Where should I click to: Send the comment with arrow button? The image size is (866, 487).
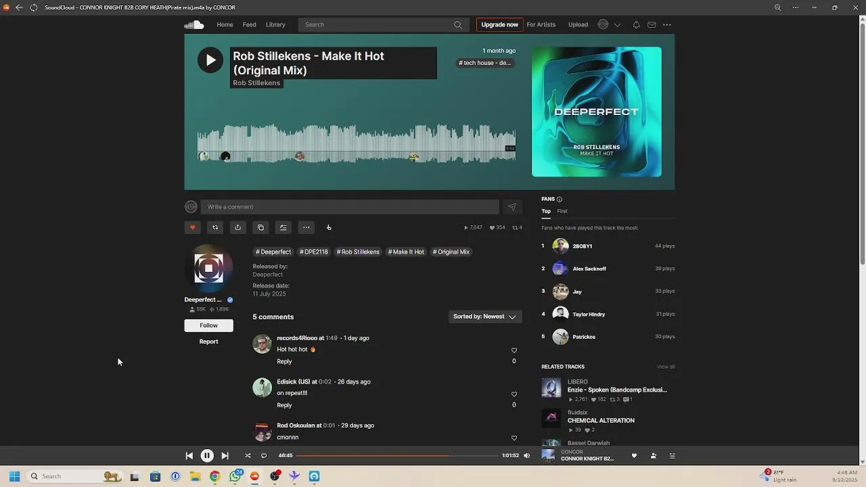click(512, 207)
